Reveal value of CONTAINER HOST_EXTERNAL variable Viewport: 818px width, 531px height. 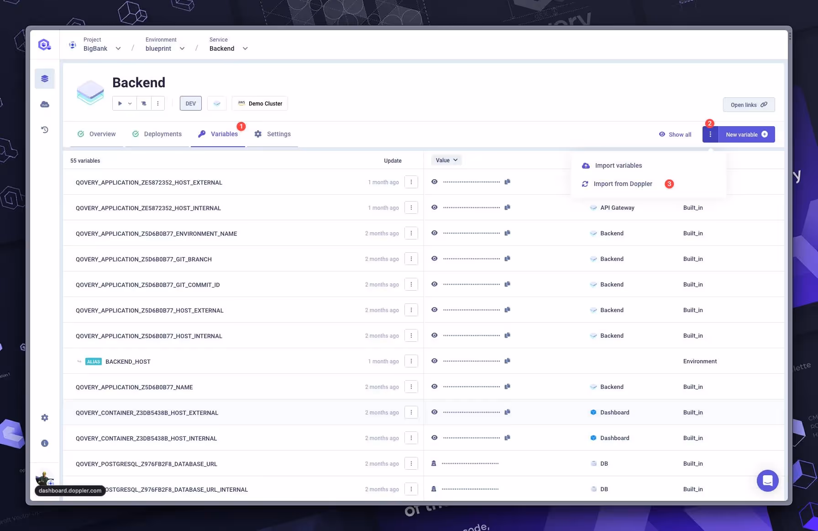(x=435, y=412)
